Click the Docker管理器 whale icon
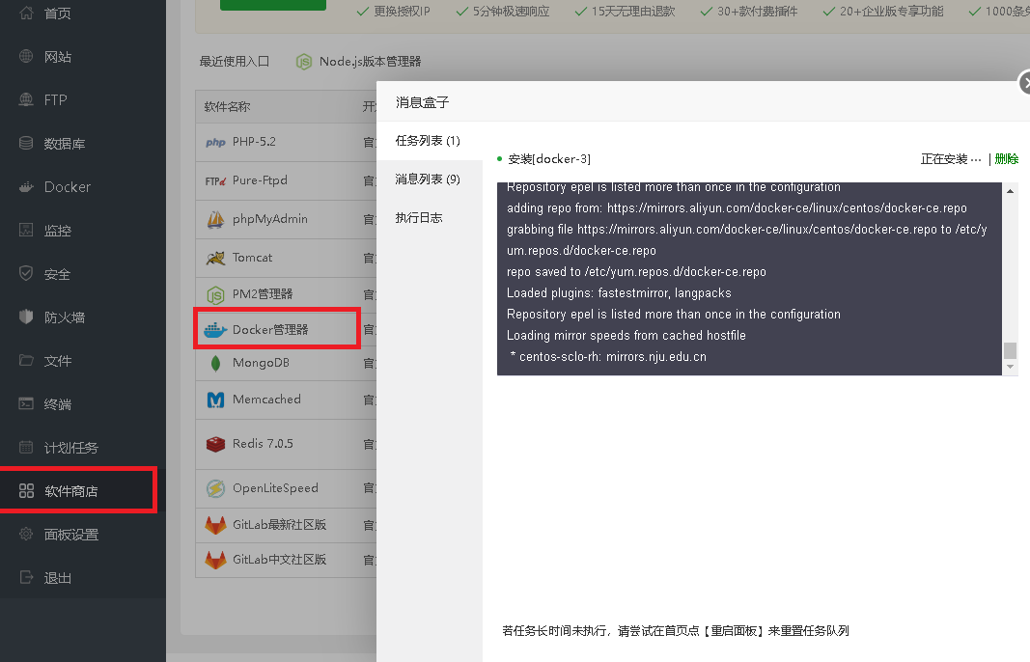Viewport: 1030px width, 662px height. point(215,330)
